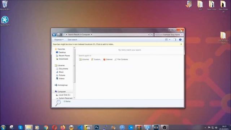This screenshot has width=231, height=130.
Task: Open OBS Studio from the taskbar
Action: tap(165, 127)
